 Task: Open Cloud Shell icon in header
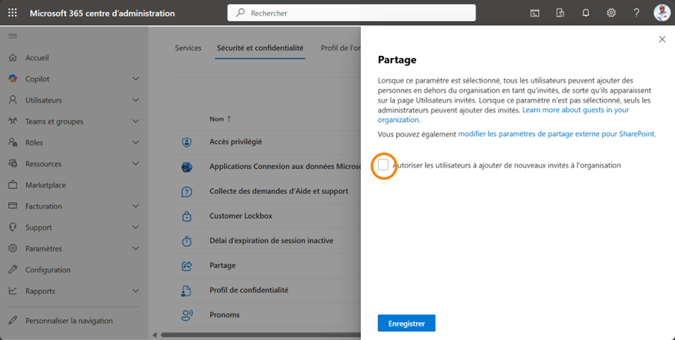(x=535, y=13)
